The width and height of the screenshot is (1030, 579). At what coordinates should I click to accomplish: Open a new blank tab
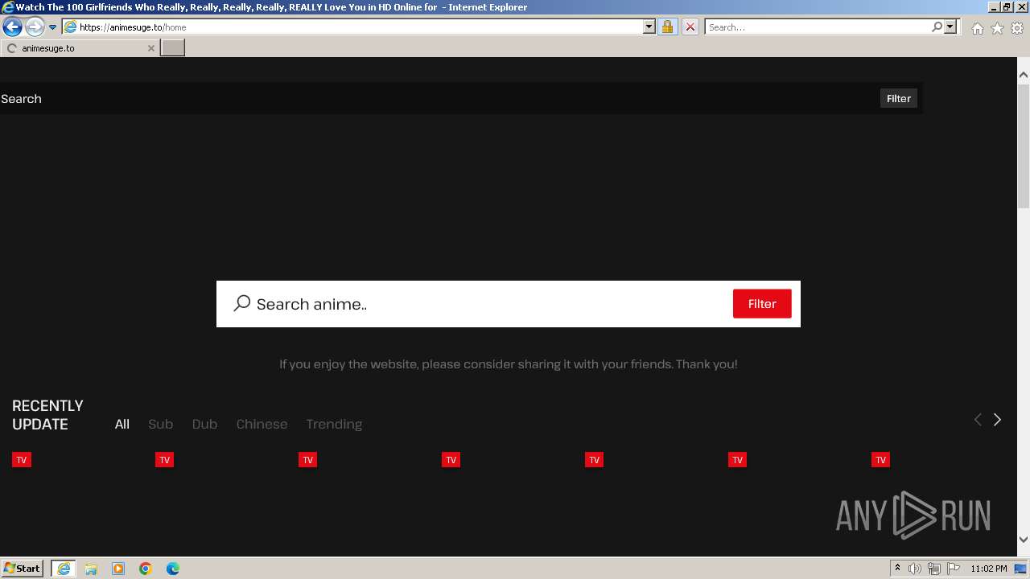pyautogui.click(x=173, y=48)
